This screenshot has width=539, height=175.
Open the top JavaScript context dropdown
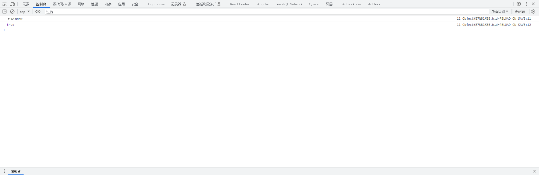tap(25, 11)
